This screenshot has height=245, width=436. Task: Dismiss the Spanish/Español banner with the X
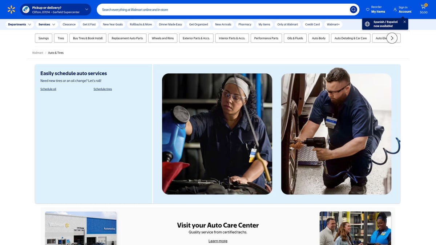point(404,21)
